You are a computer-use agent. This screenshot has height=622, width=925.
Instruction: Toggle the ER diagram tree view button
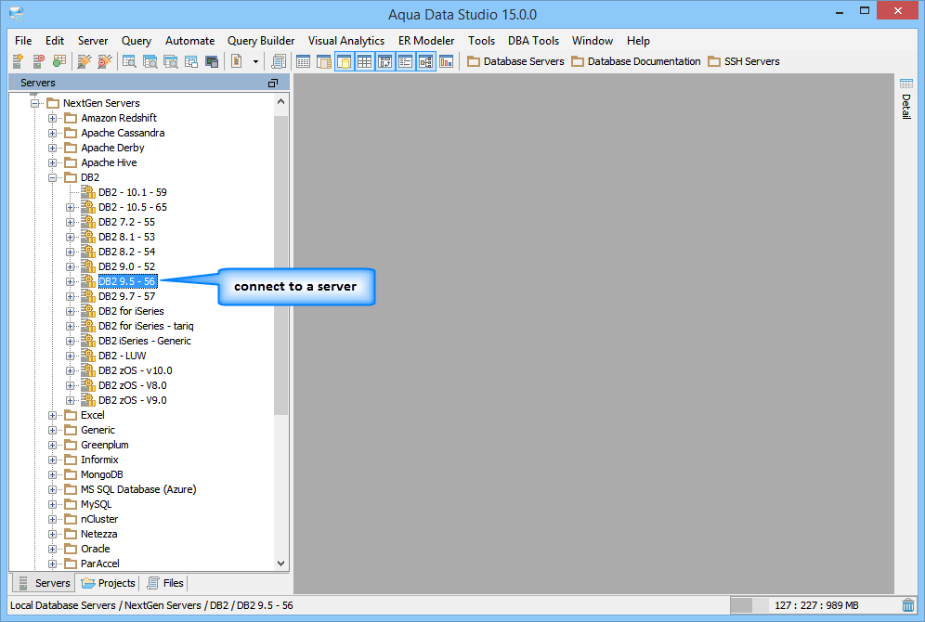pos(426,60)
